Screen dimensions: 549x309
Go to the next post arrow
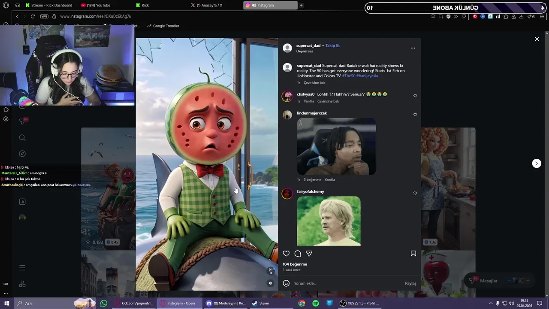pos(537,163)
